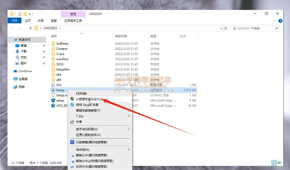Open Quick Access Toolbar customize dropdown

[x=30, y=14]
